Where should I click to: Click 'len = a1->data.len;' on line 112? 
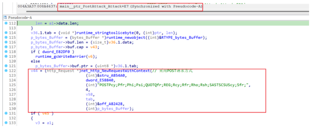pos(57,23)
